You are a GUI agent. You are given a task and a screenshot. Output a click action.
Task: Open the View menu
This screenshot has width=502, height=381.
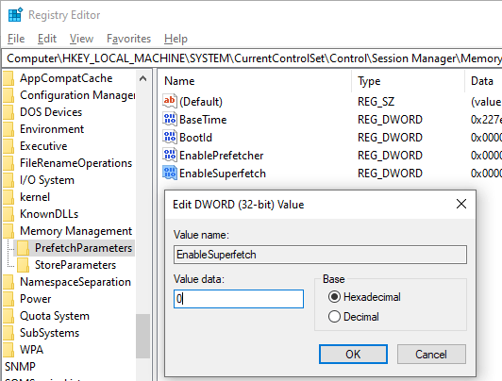[82, 39]
